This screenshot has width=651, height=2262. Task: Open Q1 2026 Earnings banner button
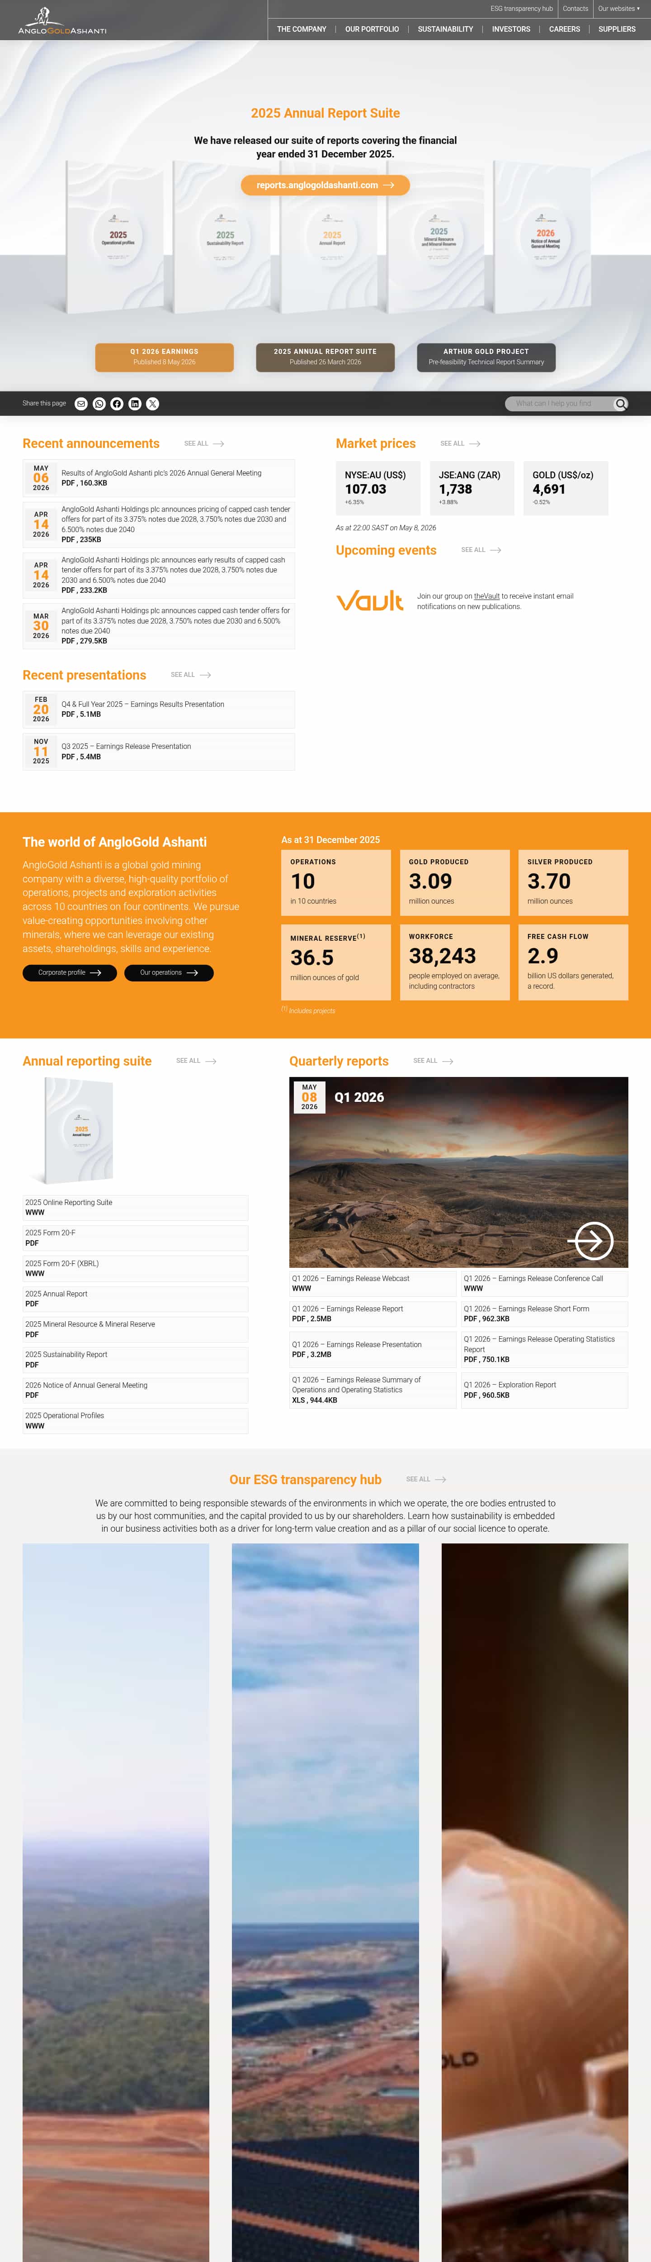coord(164,357)
